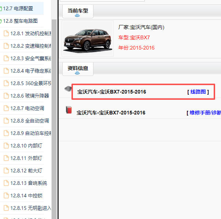Click page icon beside 12.8.12 前大灯
The height and width of the screenshot is (219, 221).
point(6,171)
